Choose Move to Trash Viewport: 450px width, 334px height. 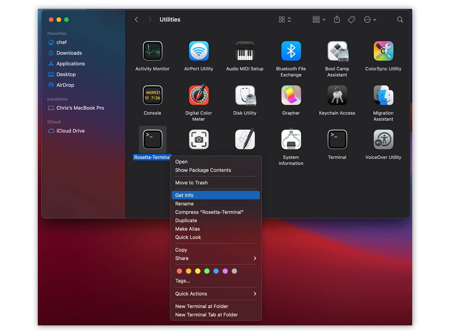(216, 183)
